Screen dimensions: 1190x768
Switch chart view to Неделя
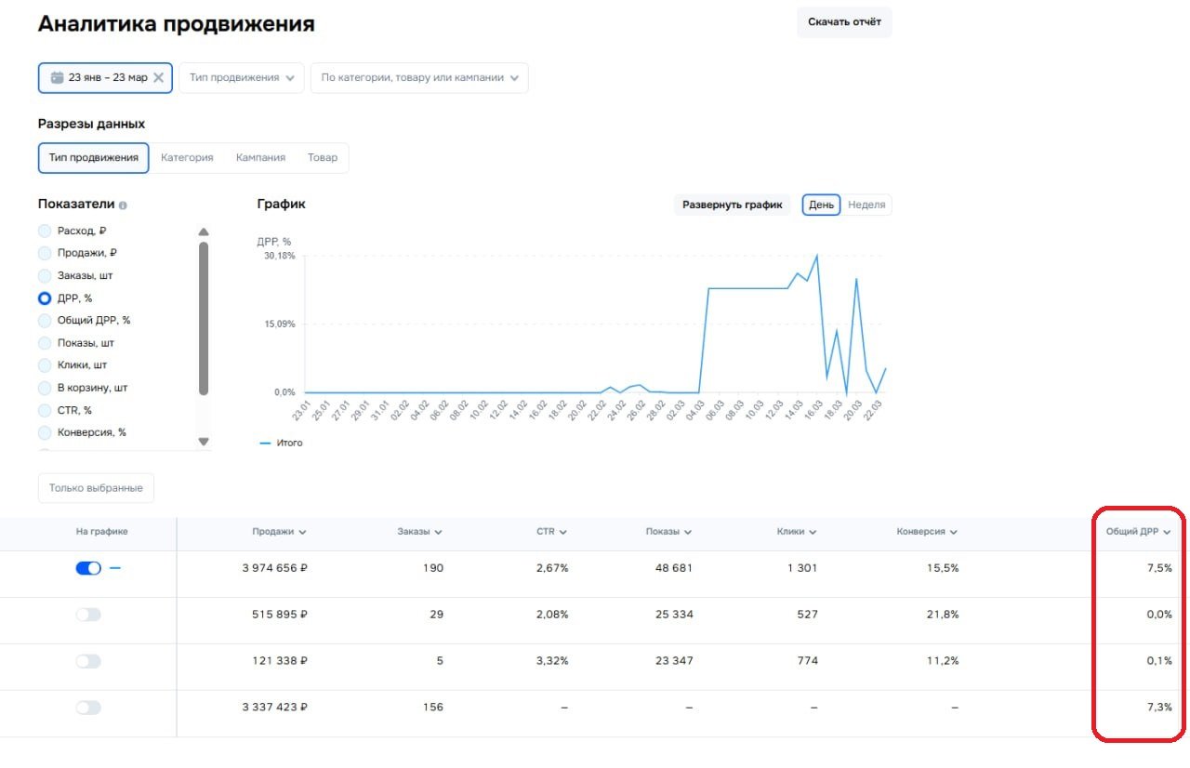[866, 205]
